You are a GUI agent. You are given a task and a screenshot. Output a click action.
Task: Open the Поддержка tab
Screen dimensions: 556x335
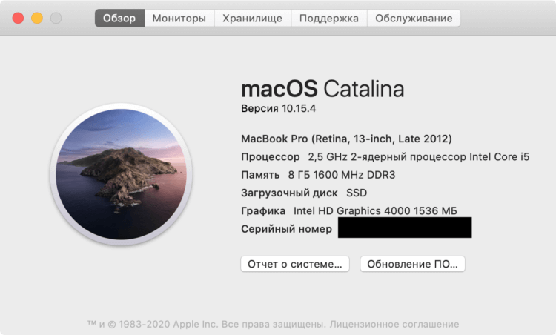click(x=329, y=18)
